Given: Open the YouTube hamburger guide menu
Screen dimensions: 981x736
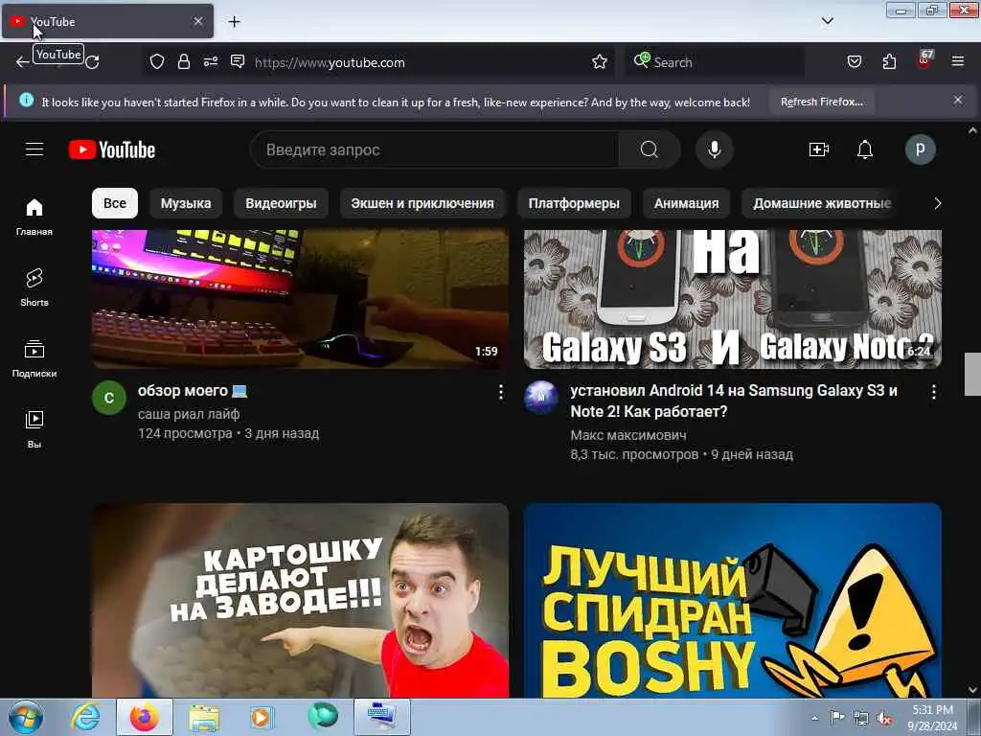Looking at the screenshot, I should pos(34,149).
